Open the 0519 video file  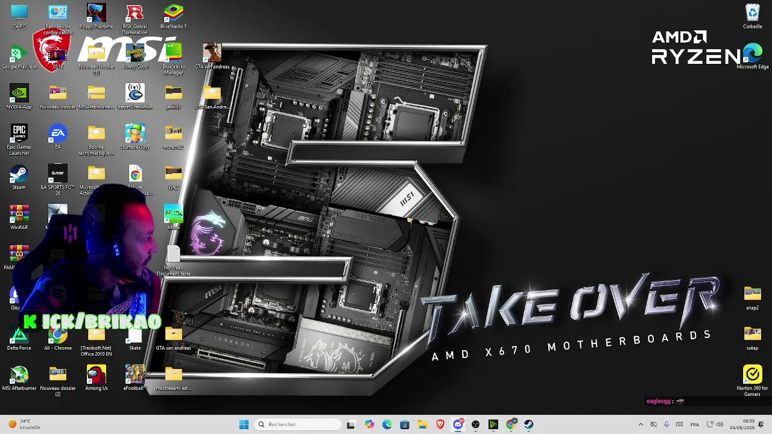pos(58,57)
